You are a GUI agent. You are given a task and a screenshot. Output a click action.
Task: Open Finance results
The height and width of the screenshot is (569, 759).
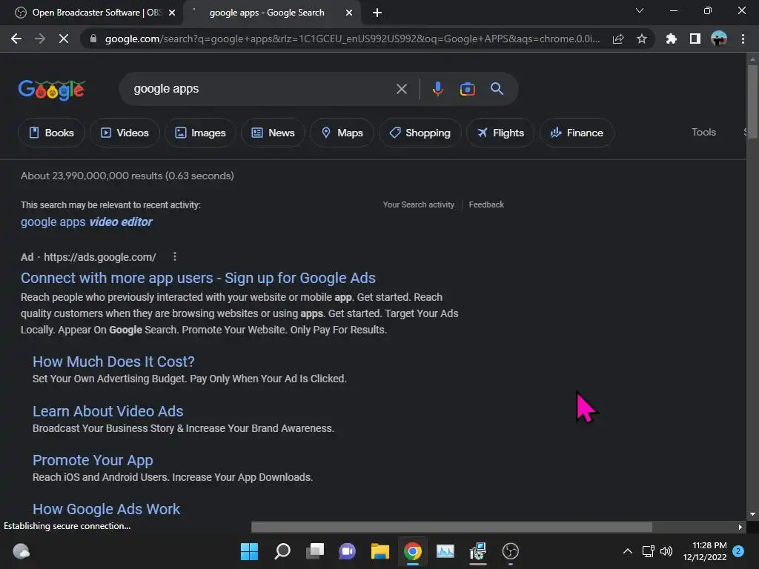[x=577, y=133]
